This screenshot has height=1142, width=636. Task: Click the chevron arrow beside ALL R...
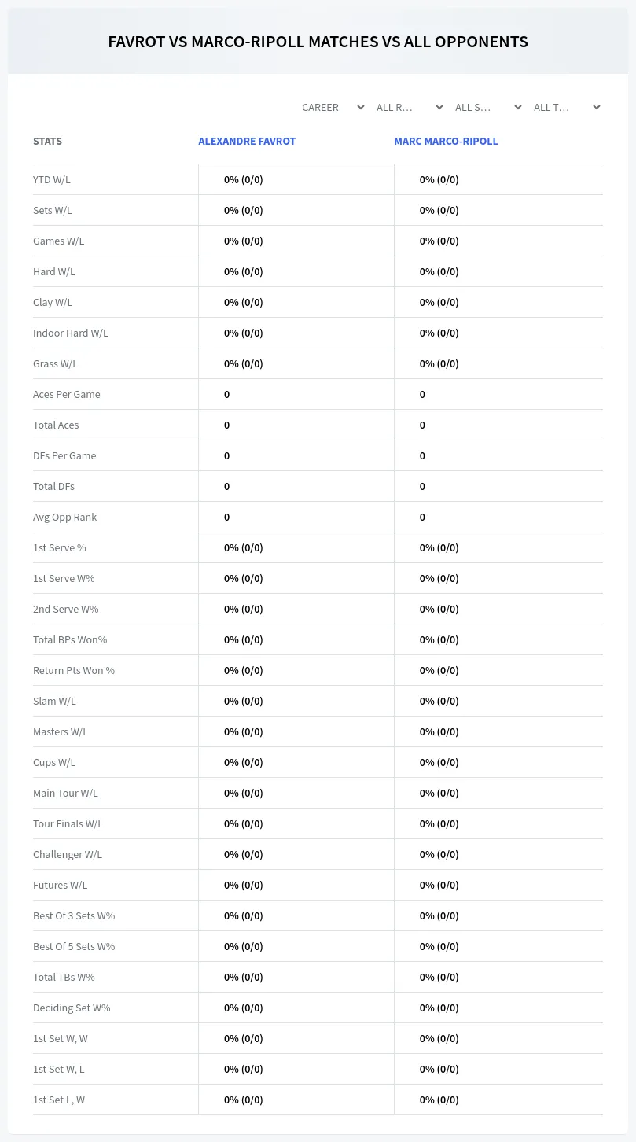click(x=439, y=107)
